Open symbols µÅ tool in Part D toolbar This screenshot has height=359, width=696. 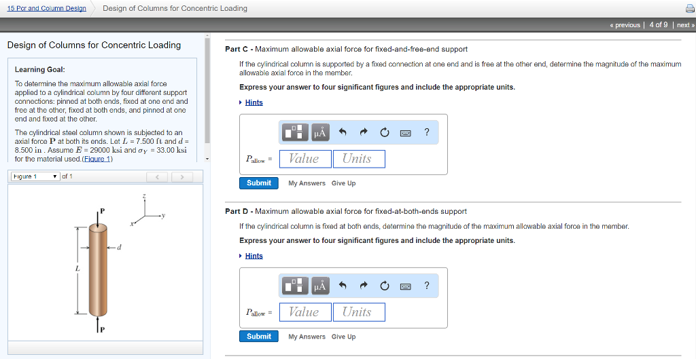pos(320,286)
